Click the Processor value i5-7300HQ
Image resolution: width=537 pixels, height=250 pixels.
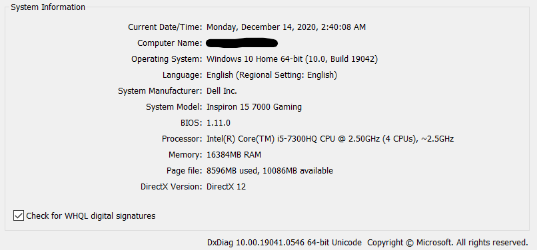pyautogui.click(x=330, y=139)
